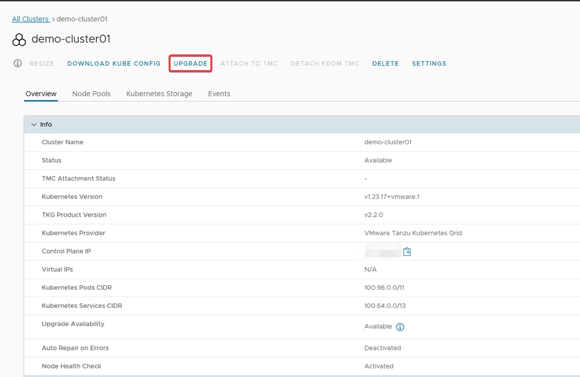Select DETACH FROM TMC
Screen dimensions: 580x377
(325, 63)
